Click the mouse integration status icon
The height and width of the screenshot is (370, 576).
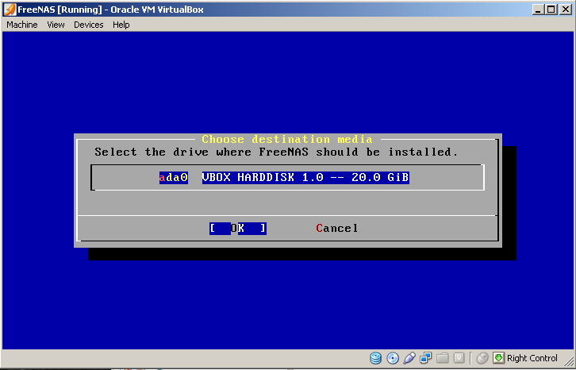482,358
